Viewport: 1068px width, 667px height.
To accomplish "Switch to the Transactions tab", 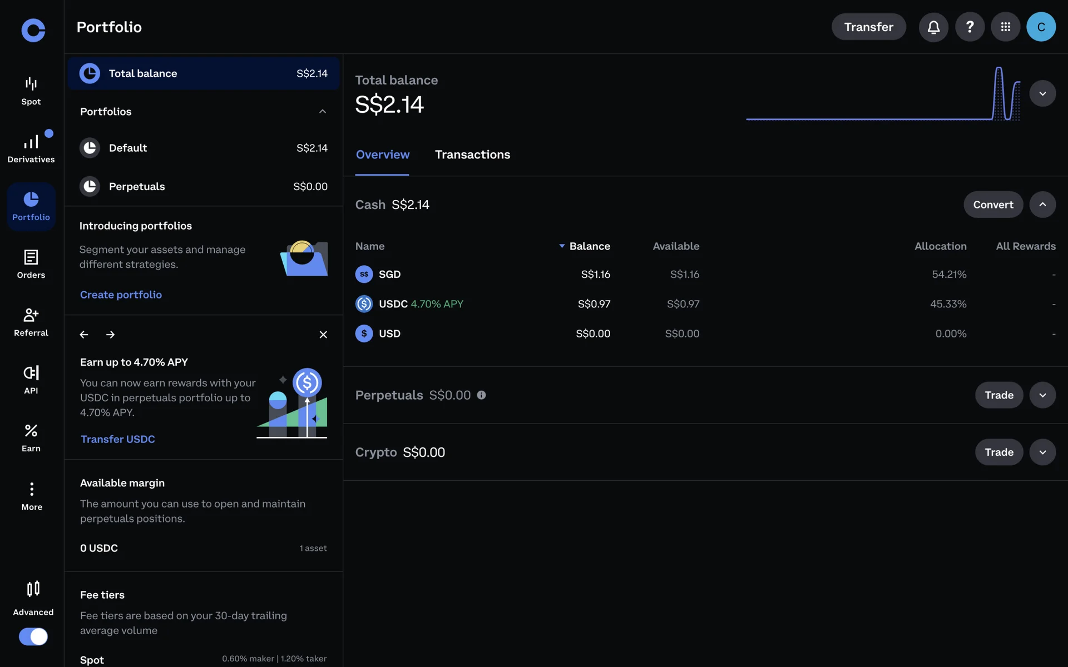I will pos(472,155).
